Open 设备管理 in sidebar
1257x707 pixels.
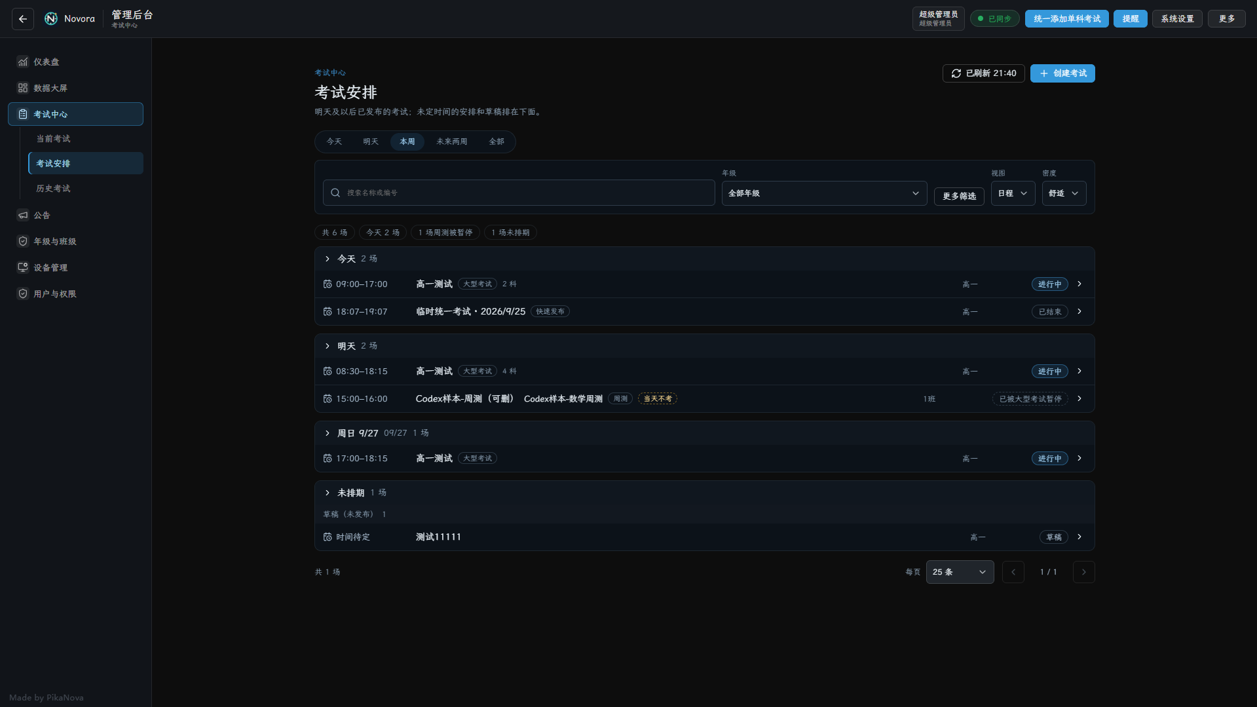75,267
